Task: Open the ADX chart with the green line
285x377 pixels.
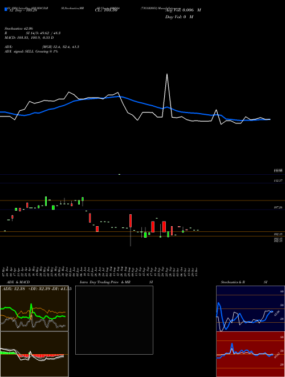Action: tap(34, 308)
